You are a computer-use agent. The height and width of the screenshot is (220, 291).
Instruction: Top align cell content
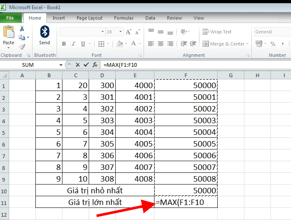151,31
